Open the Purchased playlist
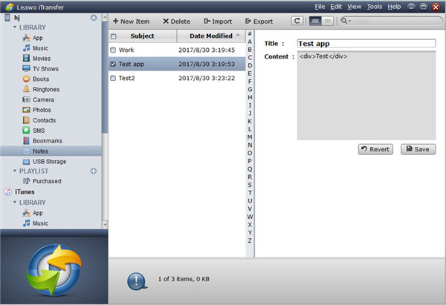This screenshot has width=446, height=305. [x=47, y=181]
